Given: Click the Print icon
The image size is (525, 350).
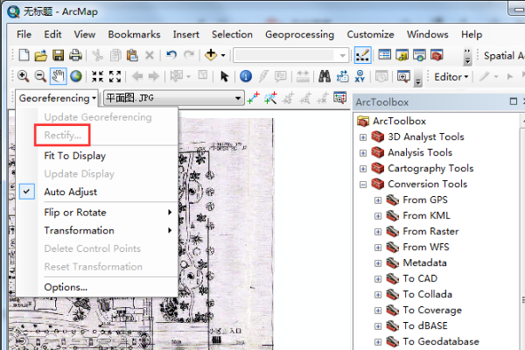Looking at the screenshot, I should [75, 55].
